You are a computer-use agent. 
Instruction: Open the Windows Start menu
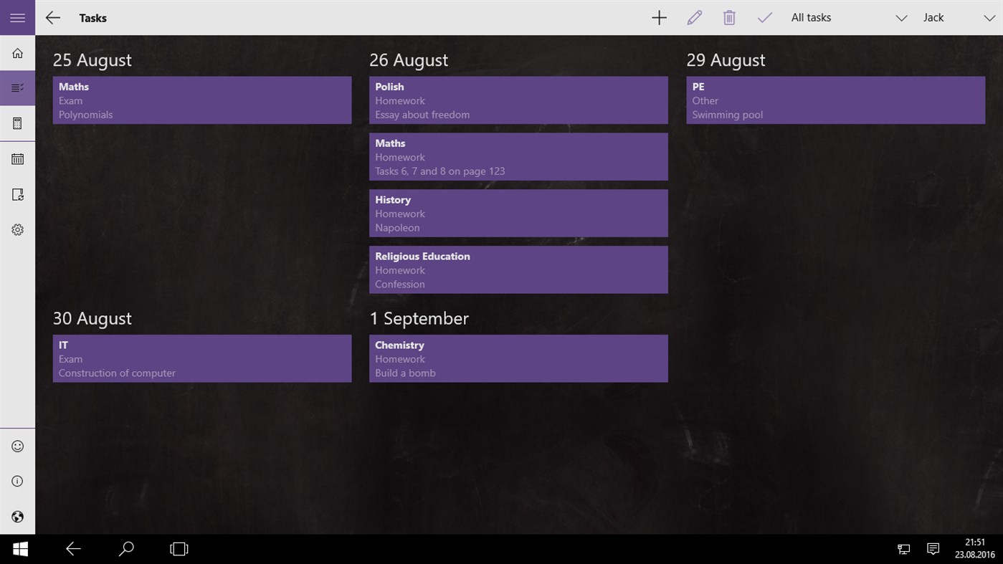19,548
